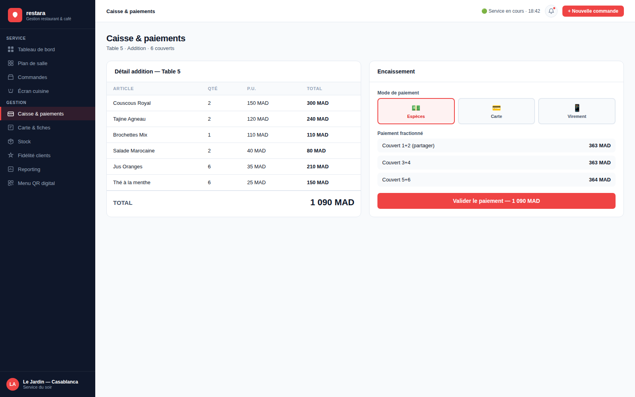Select the Couvert 5+6 split row
This screenshot has height=397, width=635.
(x=496, y=180)
